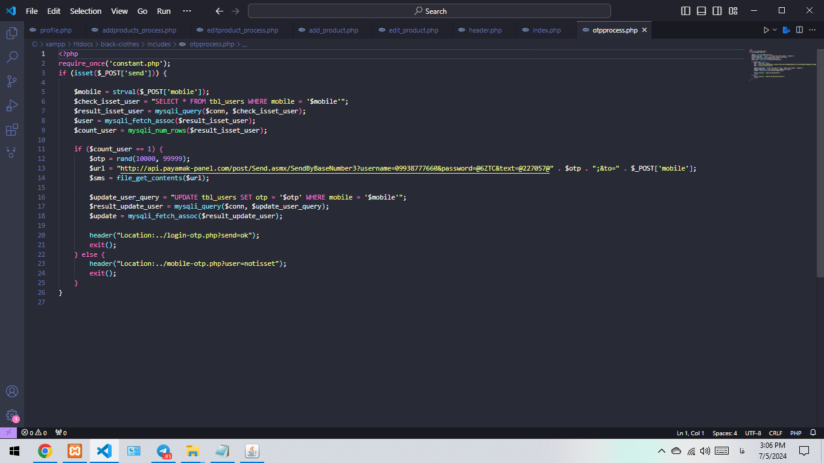Click the Accounts icon in activity bar
The width and height of the screenshot is (824, 463).
[12, 391]
